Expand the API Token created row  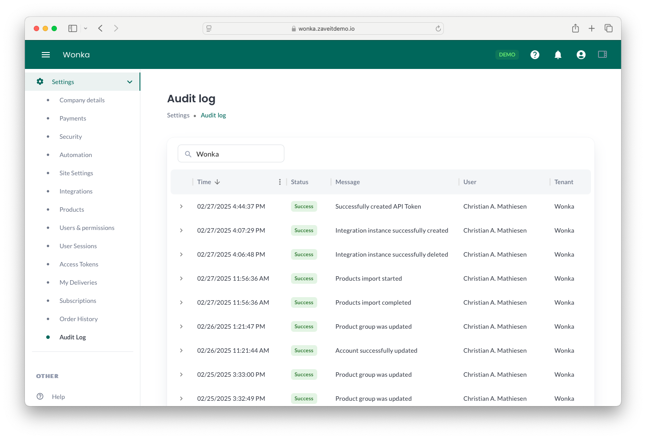tap(181, 206)
